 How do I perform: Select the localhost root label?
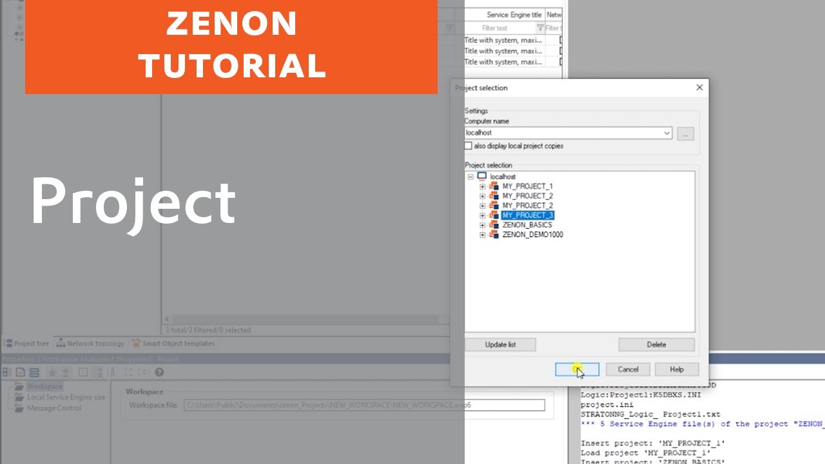coord(503,177)
